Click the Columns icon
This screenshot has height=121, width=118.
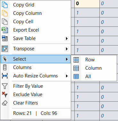click(x=5, y=67)
